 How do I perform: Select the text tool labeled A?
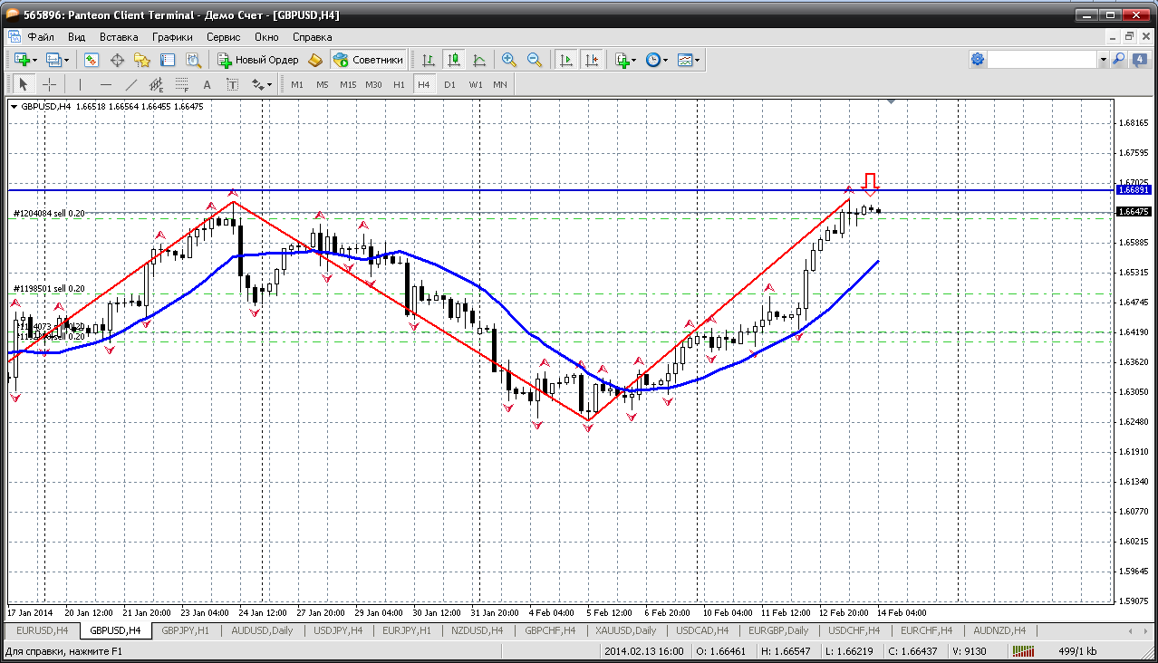(x=207, y=84)
